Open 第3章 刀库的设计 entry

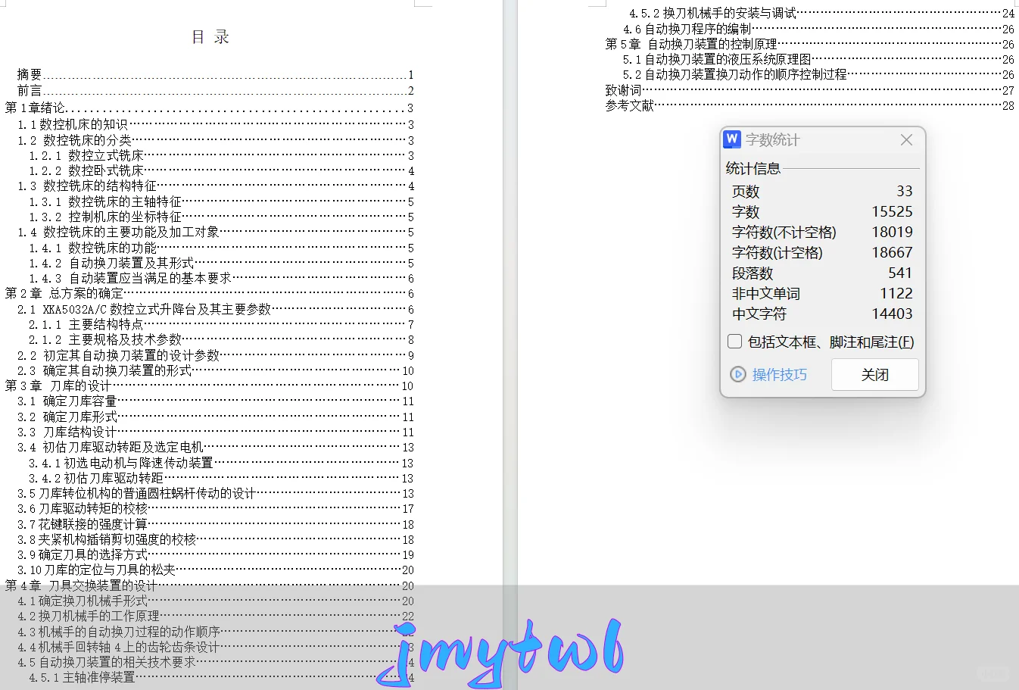pos(210,386)
